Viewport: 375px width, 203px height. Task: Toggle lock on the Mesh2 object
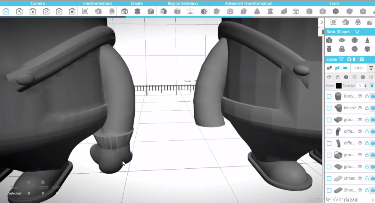(x=367, y=108)
